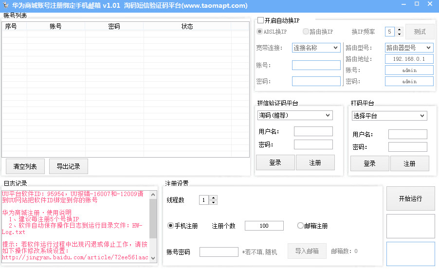This screenshot has width=439, height=269.
Task: Click the 密码 column header in the list
Action: click(114, 26)
